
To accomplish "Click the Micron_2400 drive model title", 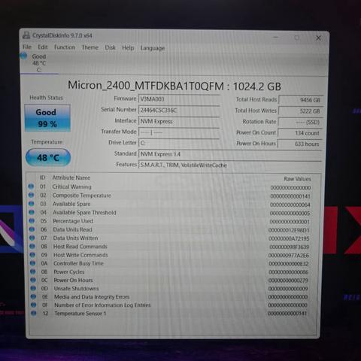I will tap(174, 86).
